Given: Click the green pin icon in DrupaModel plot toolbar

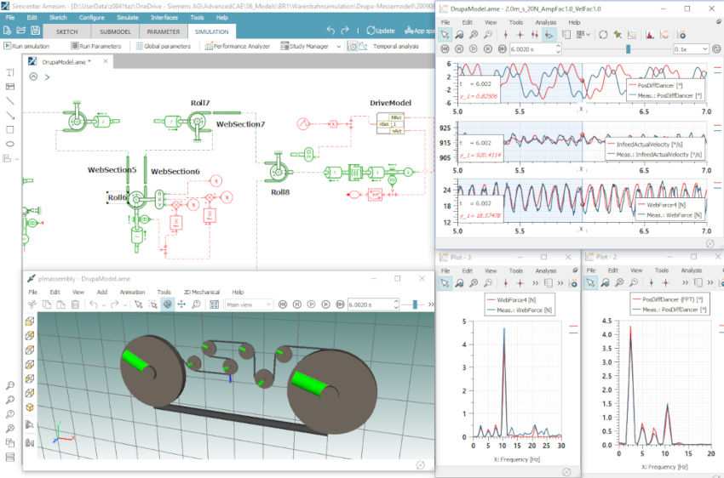Looking at the screenshot, I should 618,35.
